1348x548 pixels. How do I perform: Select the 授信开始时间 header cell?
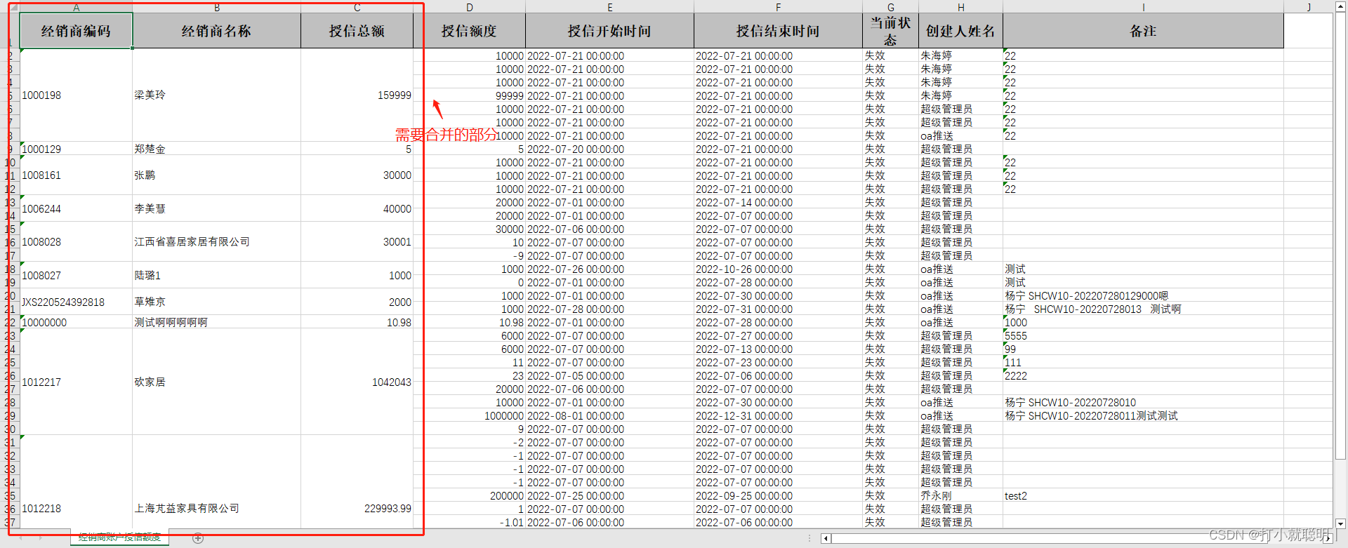pyautogui.click(x=609, y=31)
